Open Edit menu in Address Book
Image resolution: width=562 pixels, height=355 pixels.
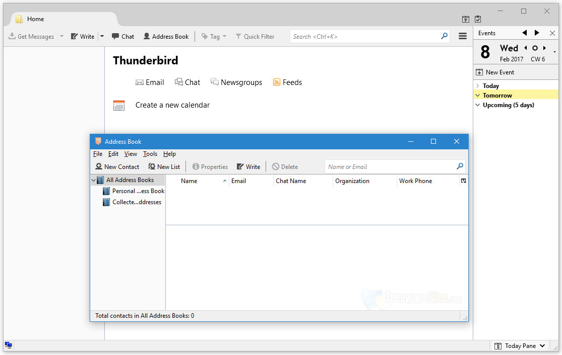(113, 154)
